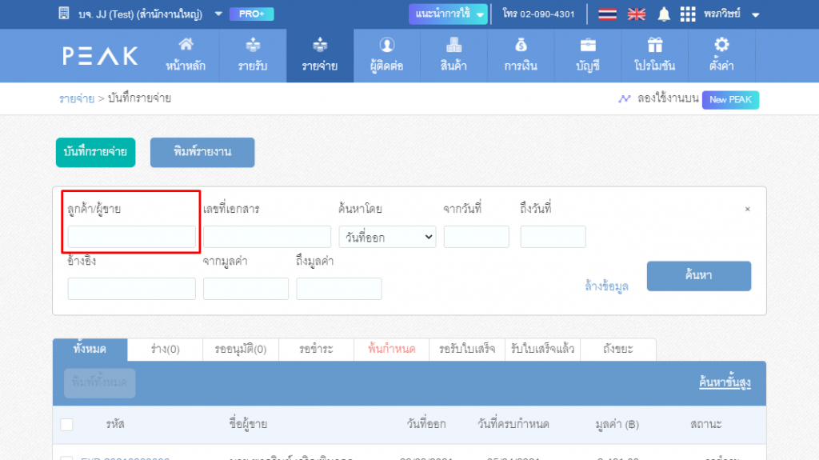Select the ทั้งหมด tab

[90, 349]
